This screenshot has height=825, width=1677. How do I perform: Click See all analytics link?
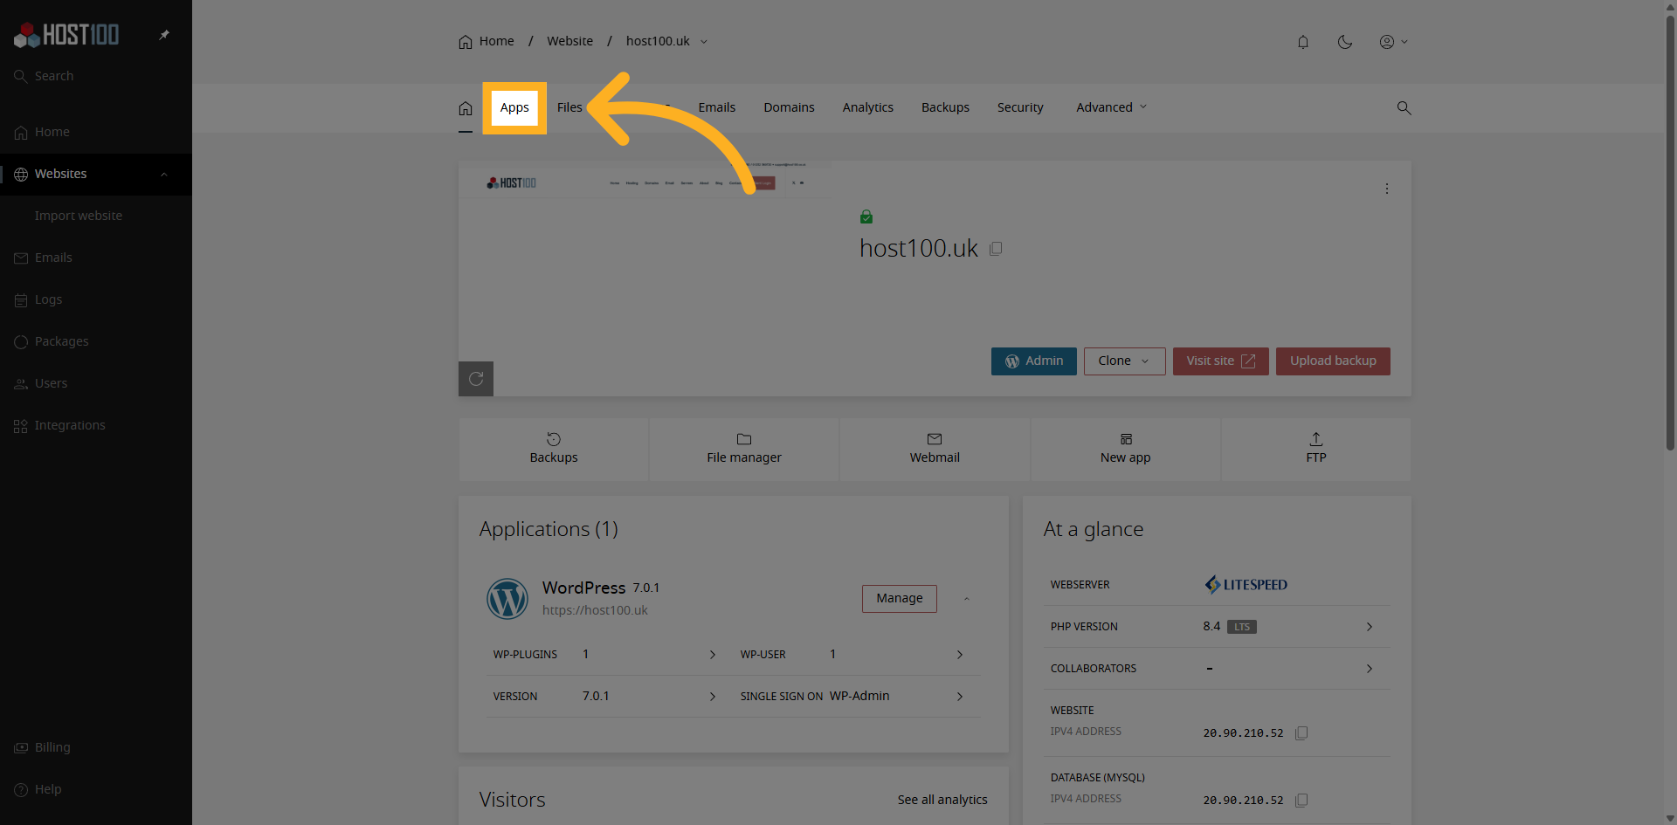(942, 800)
